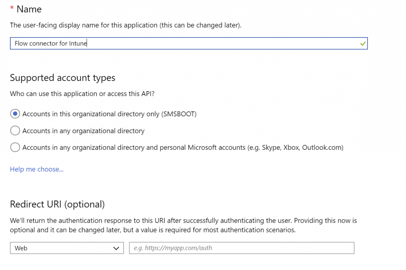
Task: Click the "Supported account types" heading
Action: pos(62,77)
